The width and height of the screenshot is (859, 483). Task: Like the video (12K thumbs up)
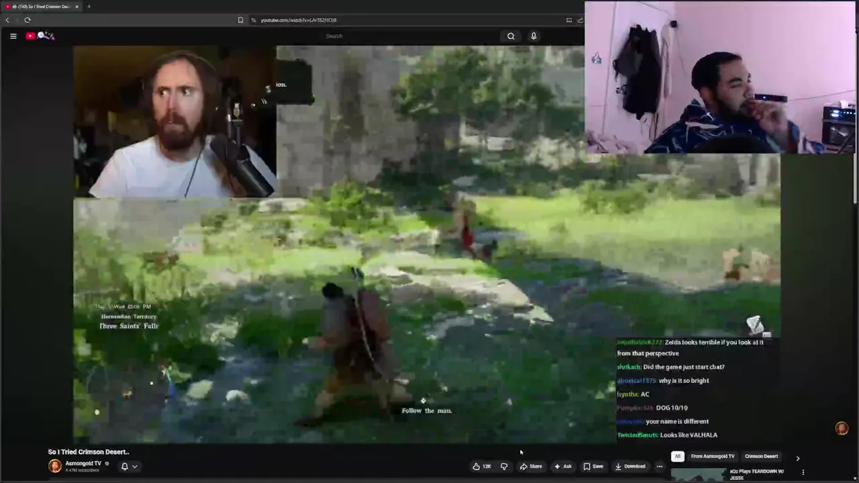click(x=482, y=466)
